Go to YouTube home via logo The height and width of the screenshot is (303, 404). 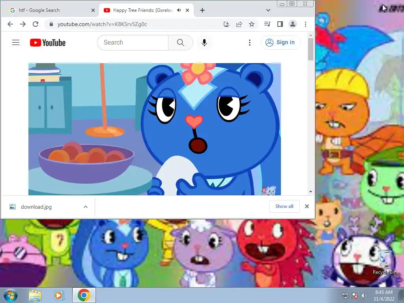(x=48, y=43)
